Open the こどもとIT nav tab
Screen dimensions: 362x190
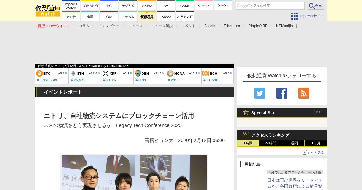[185, 17]
